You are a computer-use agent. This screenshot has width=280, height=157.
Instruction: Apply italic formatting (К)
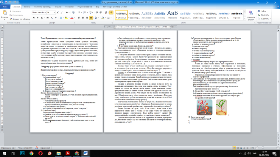coord(38,18)
